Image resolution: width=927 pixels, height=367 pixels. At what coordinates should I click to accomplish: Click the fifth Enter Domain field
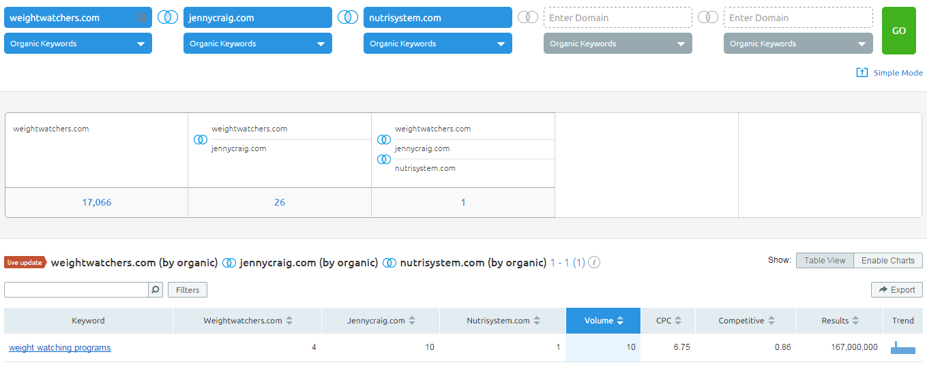(798, 18)
